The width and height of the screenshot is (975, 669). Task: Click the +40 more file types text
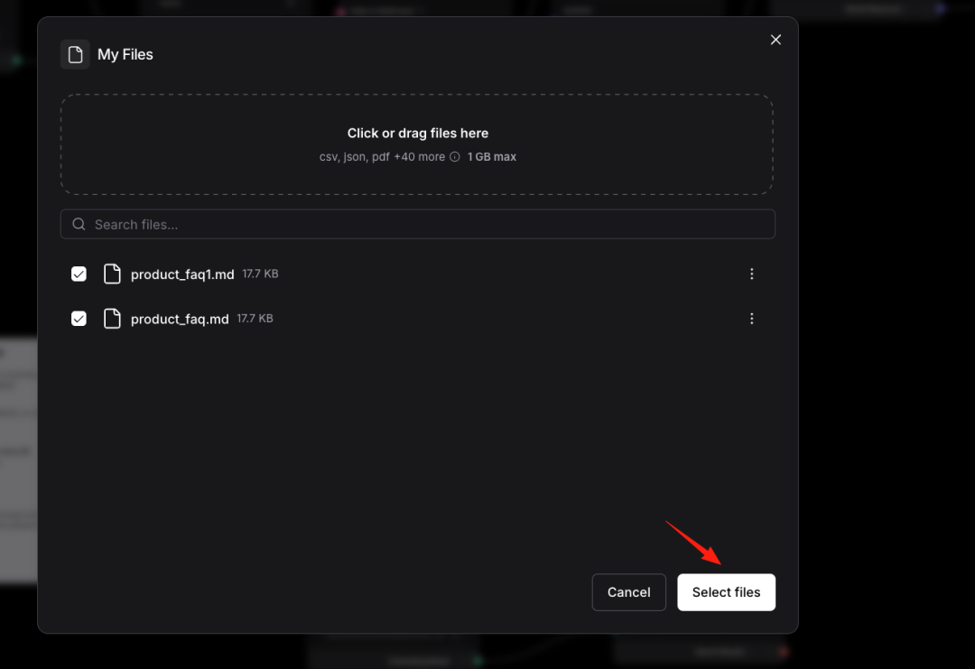(x=419, y=157)
